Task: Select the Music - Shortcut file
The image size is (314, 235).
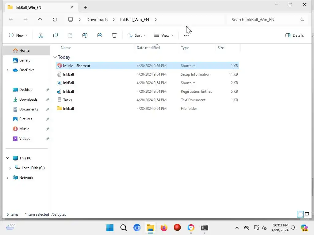Action: [x=147, y=66]
